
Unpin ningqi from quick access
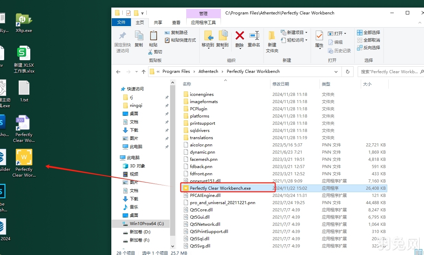tap(167, 106)
